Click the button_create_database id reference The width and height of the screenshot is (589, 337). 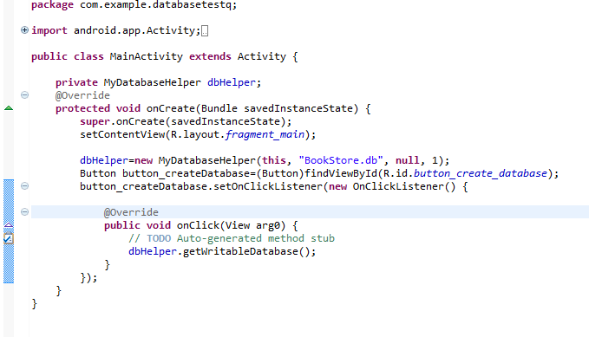point(481,174)
